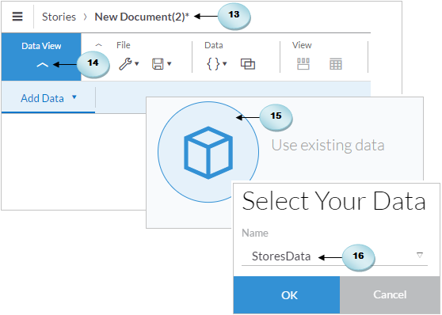This screenshot has height=315, width=442.
Task: Click the StoresData name field
Action: click(x=334, y=256)
